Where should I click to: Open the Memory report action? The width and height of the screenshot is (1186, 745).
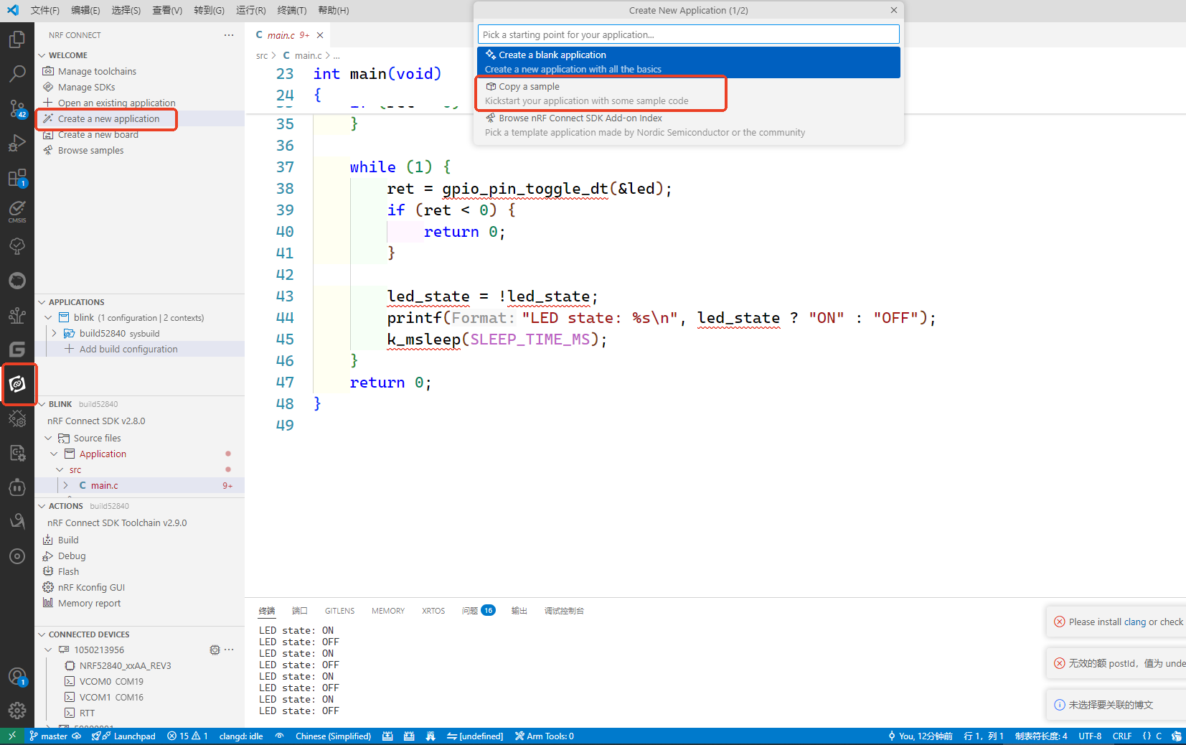tap(89, 604)
